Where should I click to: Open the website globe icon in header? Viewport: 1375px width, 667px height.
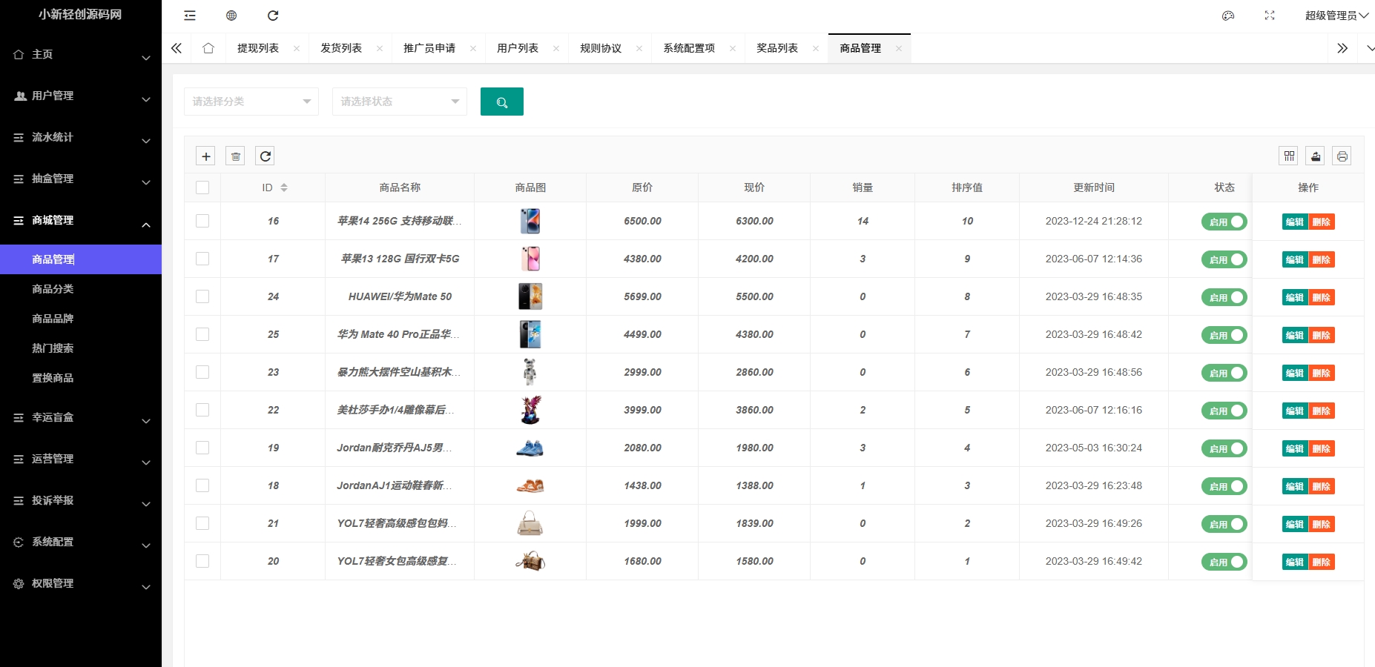[x=231, y=16]
